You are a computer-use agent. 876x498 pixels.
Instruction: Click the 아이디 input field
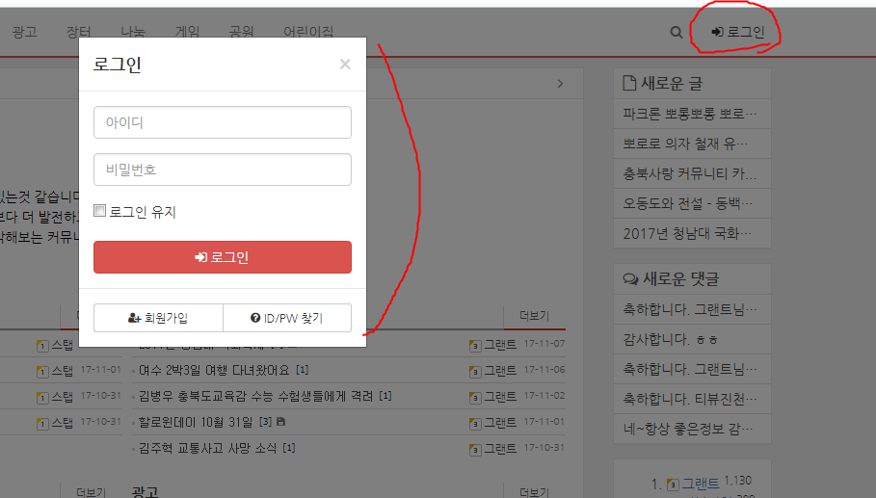click(222, 122)
